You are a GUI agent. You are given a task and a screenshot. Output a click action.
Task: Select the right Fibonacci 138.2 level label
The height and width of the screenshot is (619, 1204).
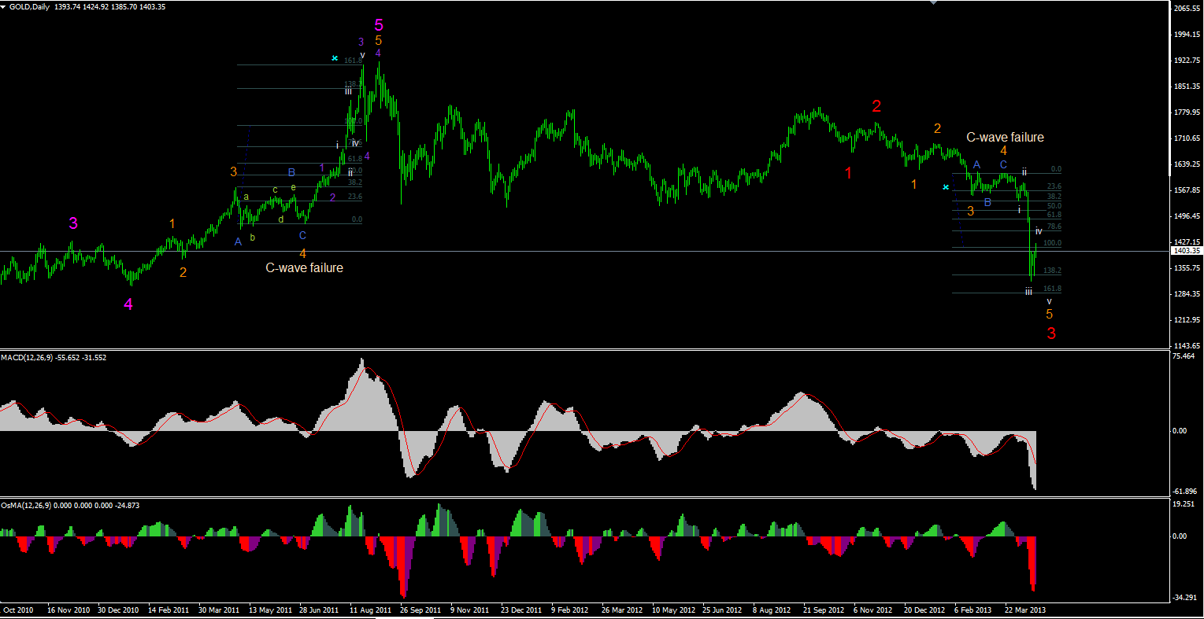click(x=1052, y=271)
